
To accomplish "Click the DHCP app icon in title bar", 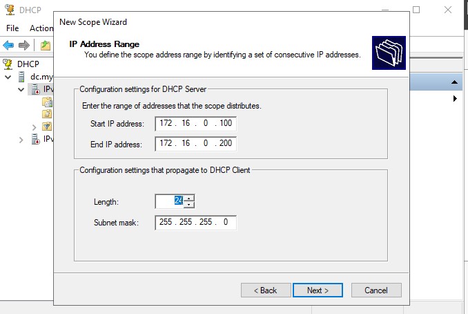I will pos(10,10).
